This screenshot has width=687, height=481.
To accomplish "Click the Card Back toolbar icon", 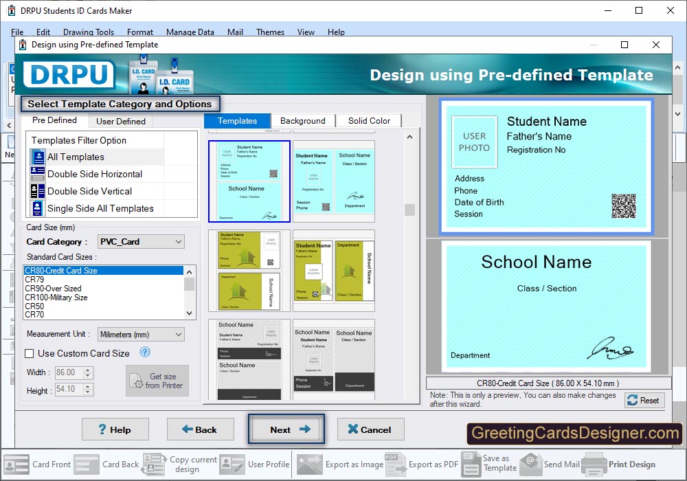I will (87, 465).
